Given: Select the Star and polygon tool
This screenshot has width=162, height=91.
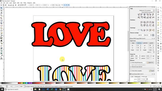Looking at the screenshot, I should click(x=1, y=28).
